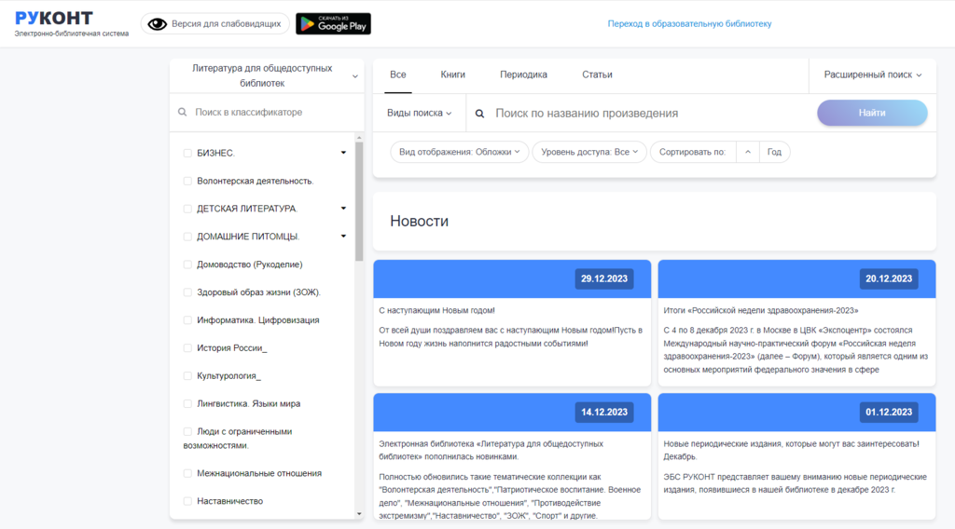955x529 pixels.
Task: Open the Google Play badge
Action: point(333,24)
